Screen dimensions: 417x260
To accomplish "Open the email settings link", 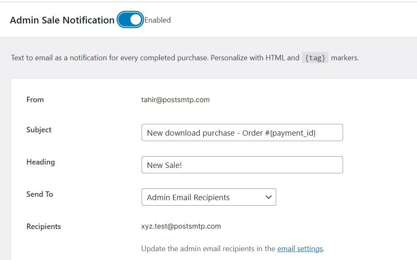I will [x=300, y=249].
